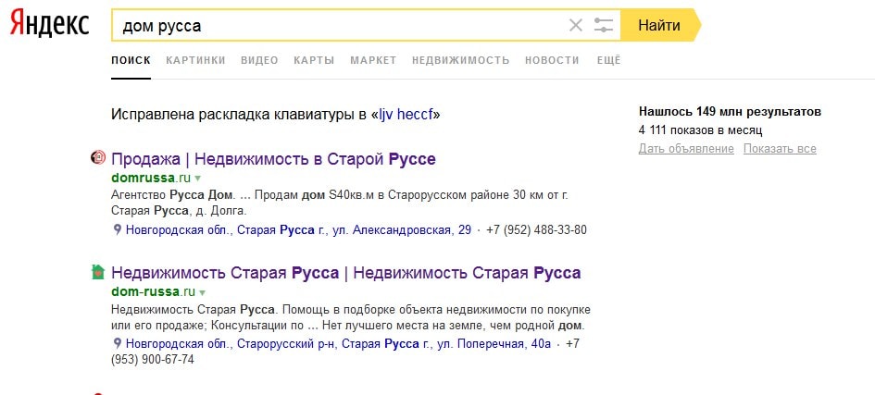
Task: Open the Карты tab
Action: 314,60
